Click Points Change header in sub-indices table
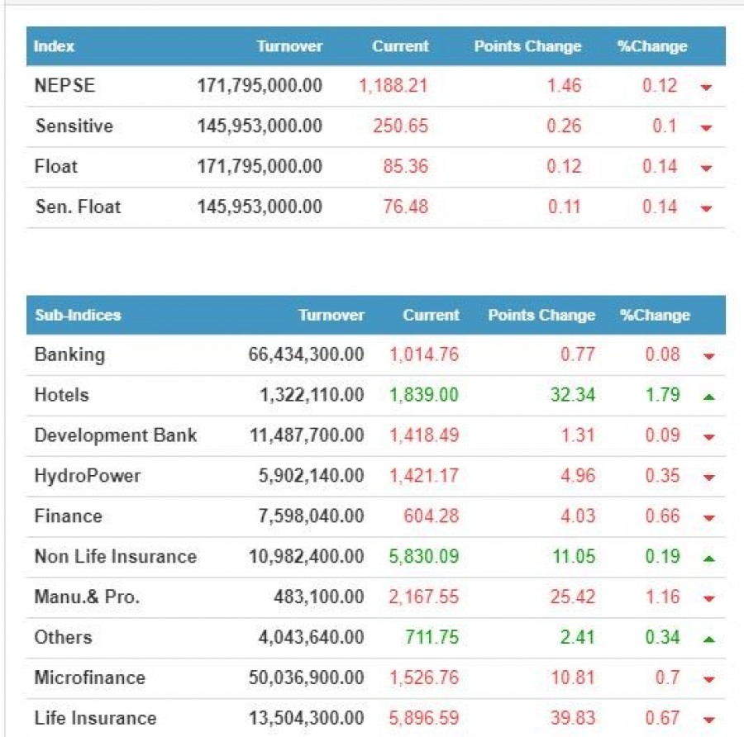 [x=541, y=315]
